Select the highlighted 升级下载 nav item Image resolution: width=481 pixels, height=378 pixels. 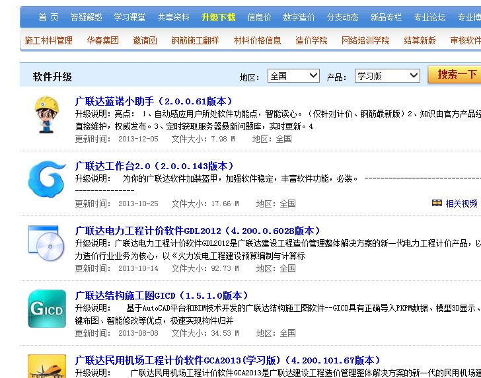[x=219, y=17]
